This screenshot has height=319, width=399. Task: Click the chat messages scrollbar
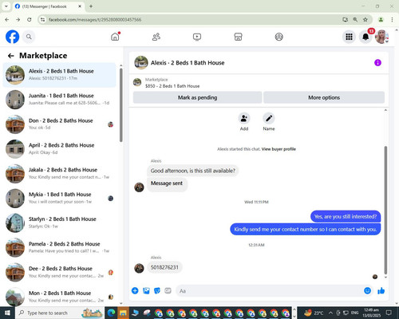385,210
